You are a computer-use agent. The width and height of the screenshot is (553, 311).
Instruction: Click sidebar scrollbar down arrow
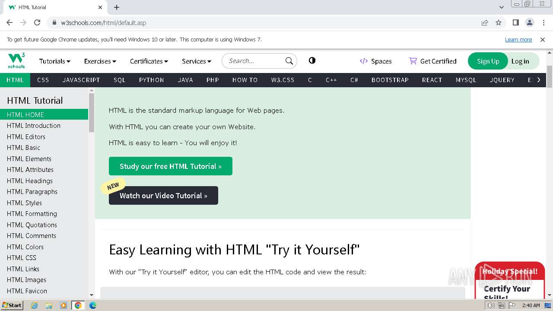[91, 295]
